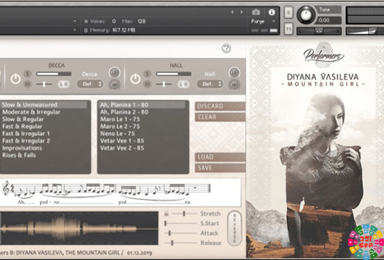
Task: Mute instrument with M button
Action: pyautogui.click(x=289, y=29)
